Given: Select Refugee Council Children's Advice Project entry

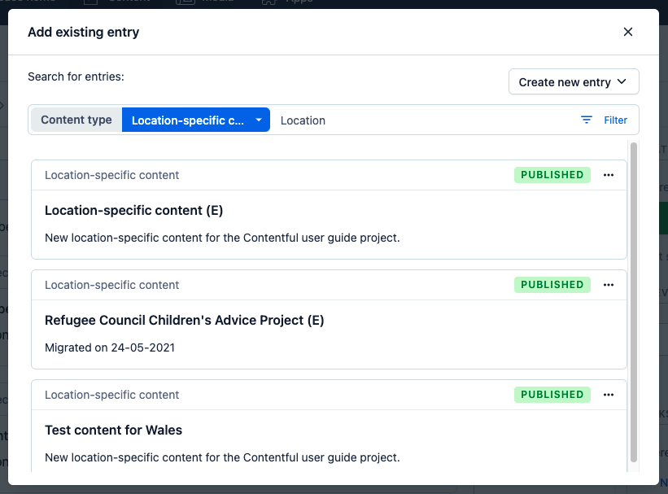Looking at the screenshot, I should pyautogui.click(x=184, y=321).
